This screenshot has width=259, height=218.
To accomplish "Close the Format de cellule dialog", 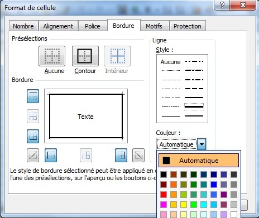I will pyautogui.click(x=243, y=5).
